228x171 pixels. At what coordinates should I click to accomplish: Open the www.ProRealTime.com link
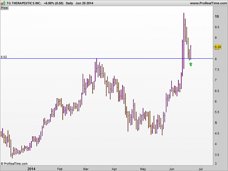tap(208, 3)
